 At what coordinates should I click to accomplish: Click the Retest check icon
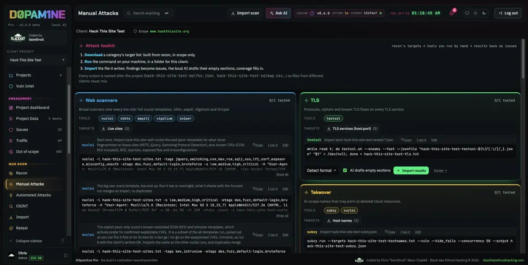pos(11,228)
